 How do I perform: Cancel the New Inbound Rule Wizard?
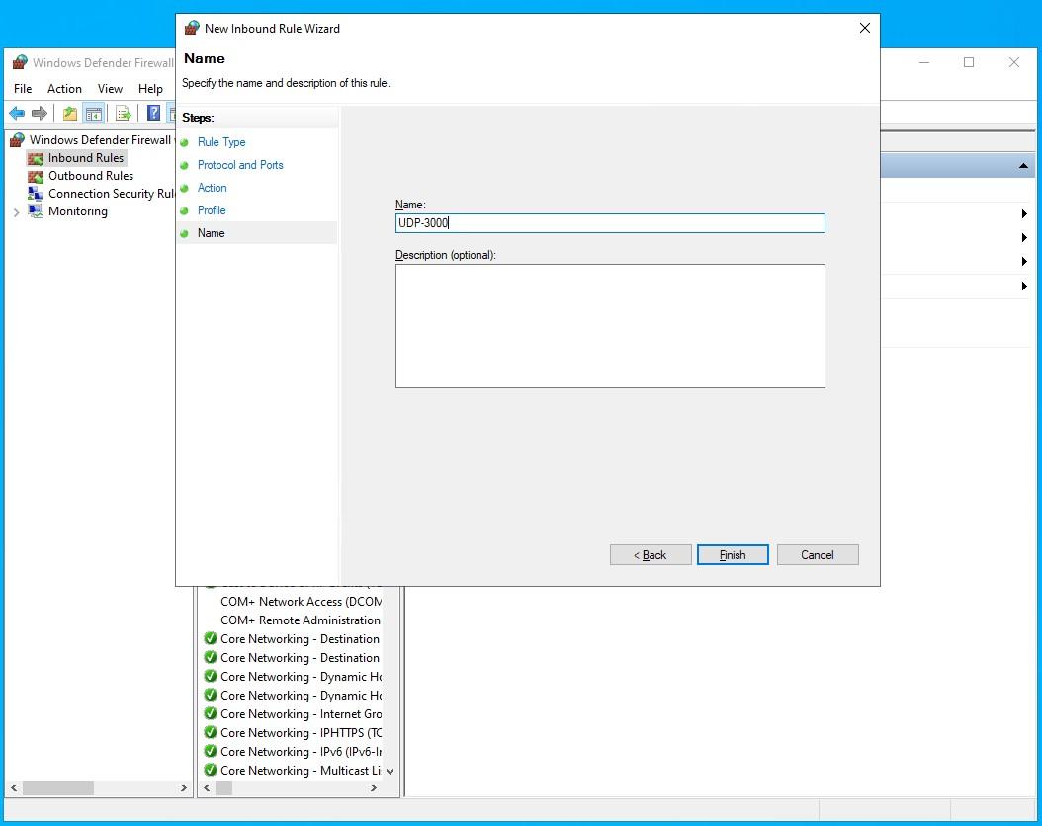818,555
